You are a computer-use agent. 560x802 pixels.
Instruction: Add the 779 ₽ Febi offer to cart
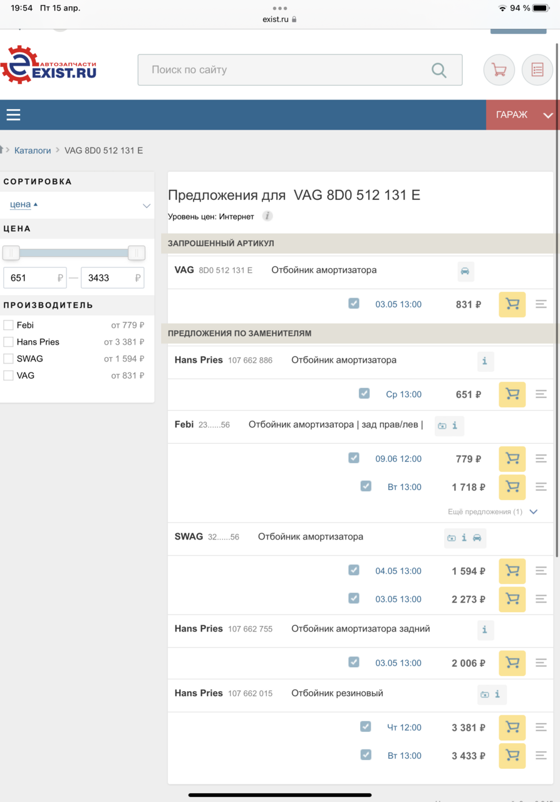(512, 459)
